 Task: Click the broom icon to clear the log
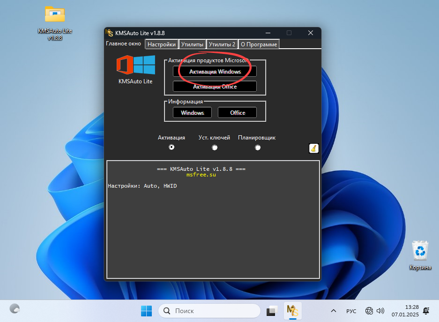(313, 148)
